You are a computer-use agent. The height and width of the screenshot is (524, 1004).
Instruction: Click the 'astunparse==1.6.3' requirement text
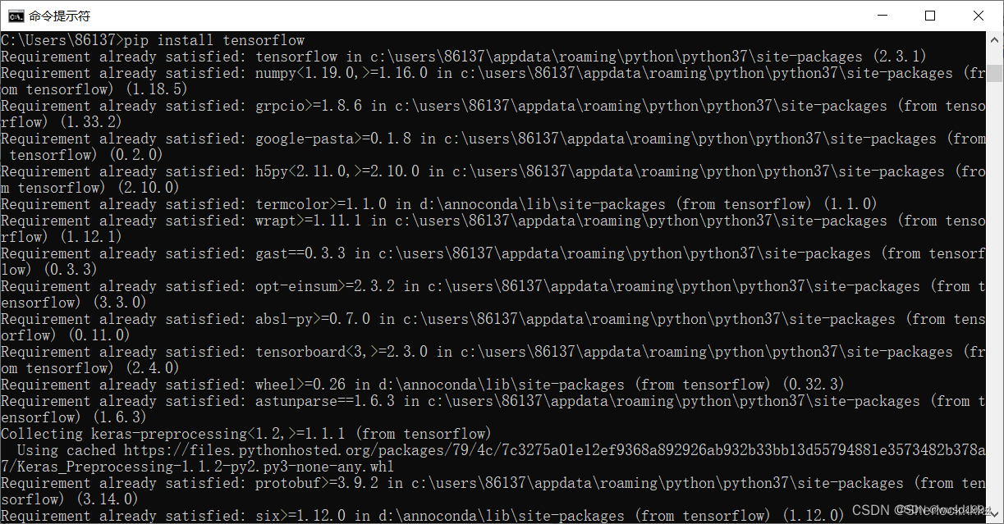[x=325, y=401]
